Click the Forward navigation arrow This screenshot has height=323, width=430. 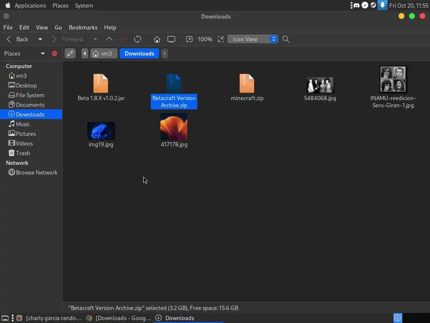coord(68,39)
